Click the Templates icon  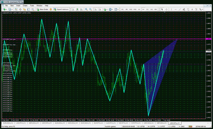click(x=116, y=9)
